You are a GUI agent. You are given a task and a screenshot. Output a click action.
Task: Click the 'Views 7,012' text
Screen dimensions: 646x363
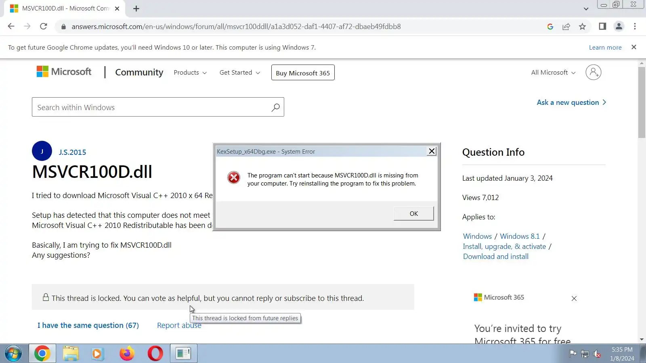480,198
